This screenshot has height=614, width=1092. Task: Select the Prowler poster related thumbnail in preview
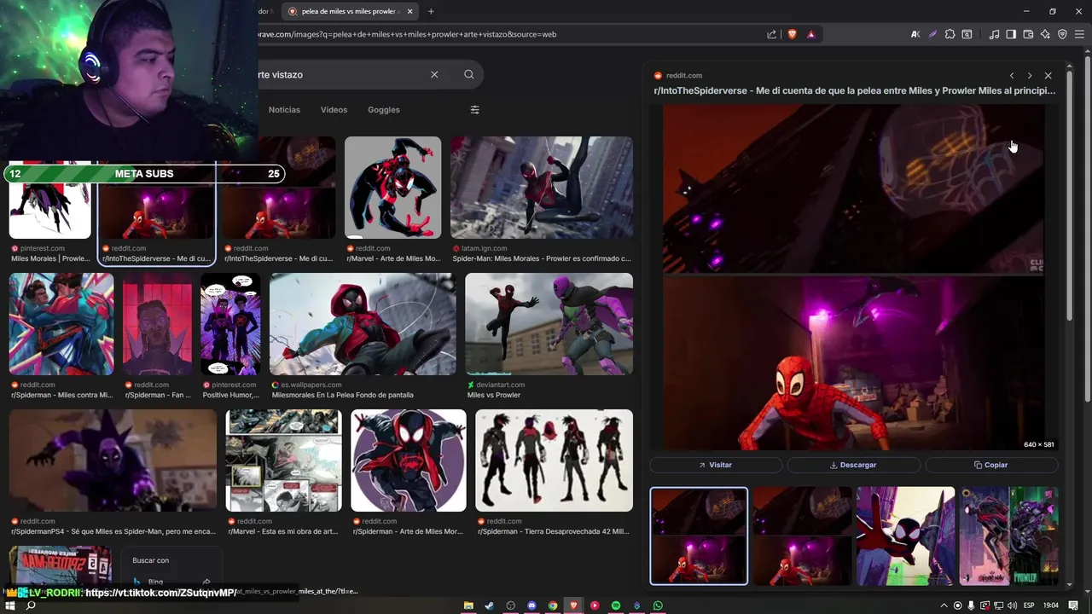coord(1009,536)
